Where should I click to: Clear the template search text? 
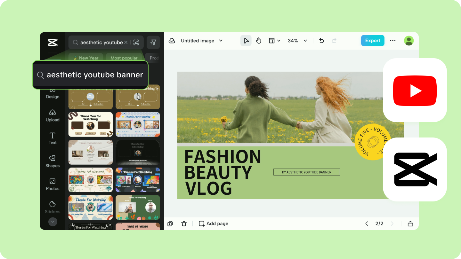pyautogui.click(x=126, y=43)
